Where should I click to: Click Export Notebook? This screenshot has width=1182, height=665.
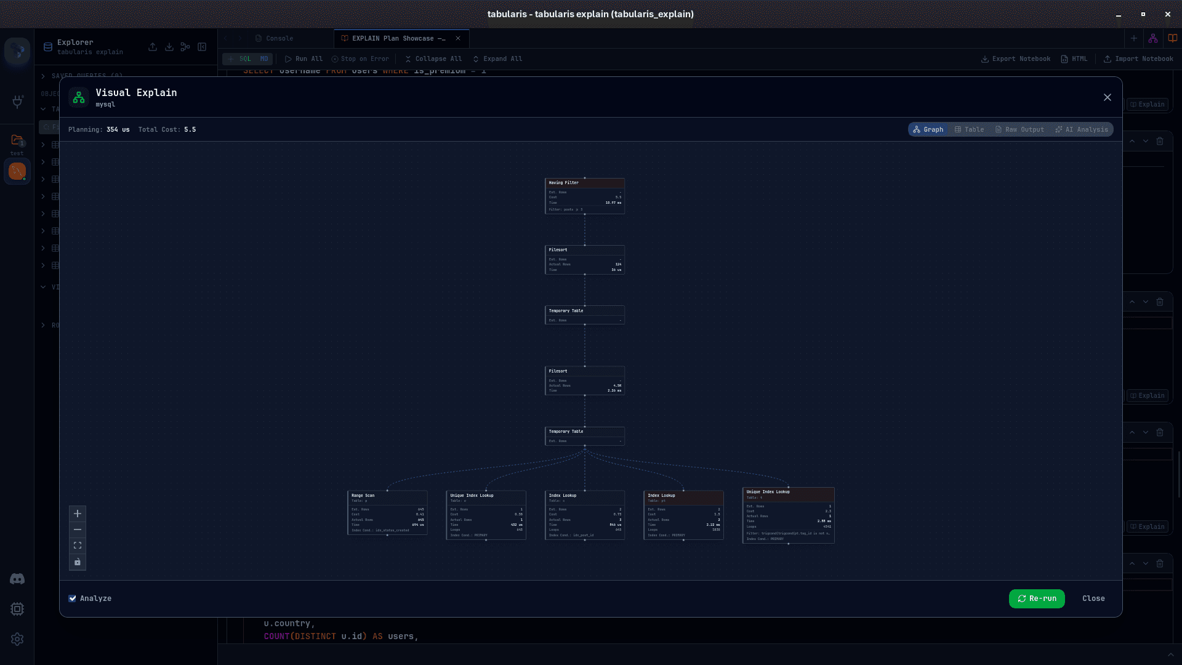tap(1016, 59)
